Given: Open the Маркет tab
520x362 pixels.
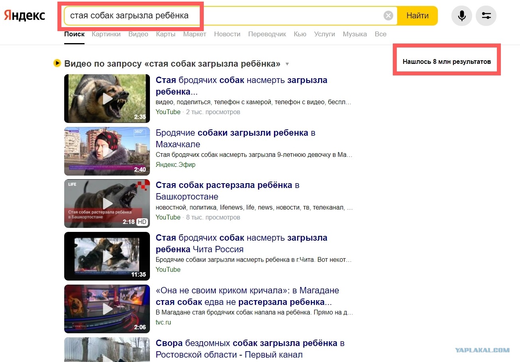Looking at the screenshot, I should pyautogui.click(x=195, y=34).
